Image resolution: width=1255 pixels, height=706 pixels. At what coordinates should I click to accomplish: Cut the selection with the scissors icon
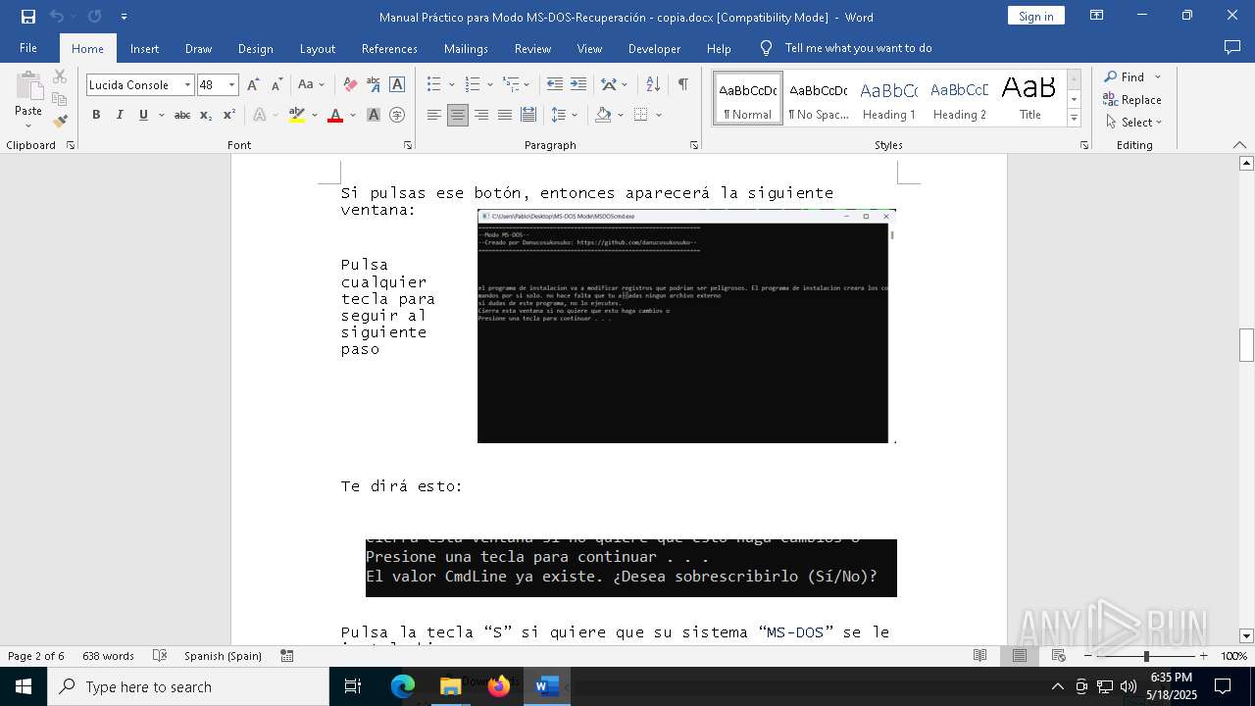(x=60, y=76)
